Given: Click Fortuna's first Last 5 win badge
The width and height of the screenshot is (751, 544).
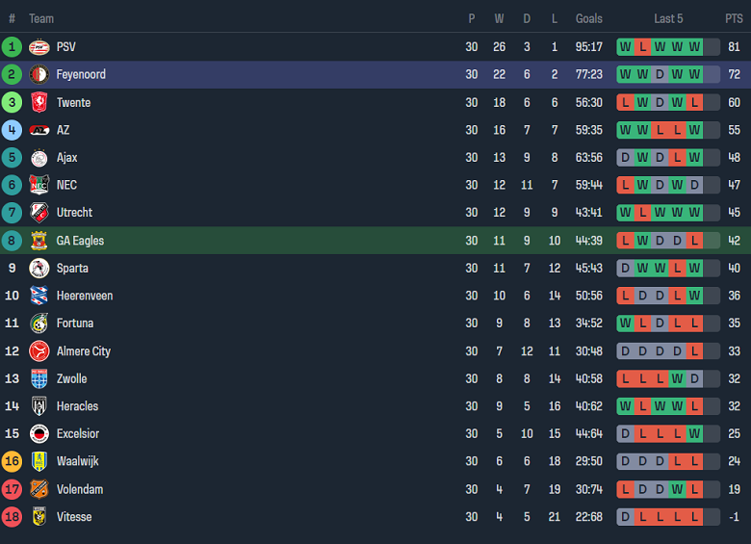Looking at the screenshot, I should click(625, 324).
